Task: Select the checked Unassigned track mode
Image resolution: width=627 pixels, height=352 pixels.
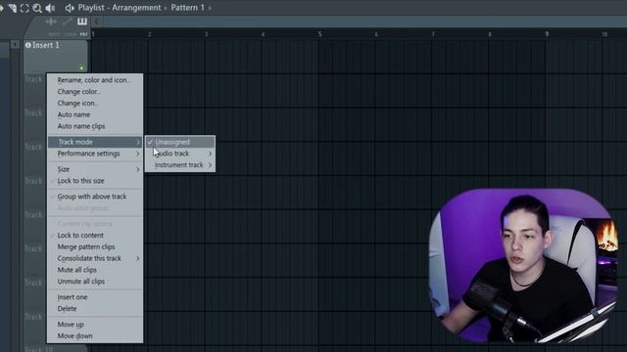Action: 180,142
